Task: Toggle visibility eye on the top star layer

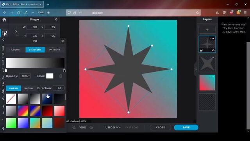Action: [x=213, y=51]
